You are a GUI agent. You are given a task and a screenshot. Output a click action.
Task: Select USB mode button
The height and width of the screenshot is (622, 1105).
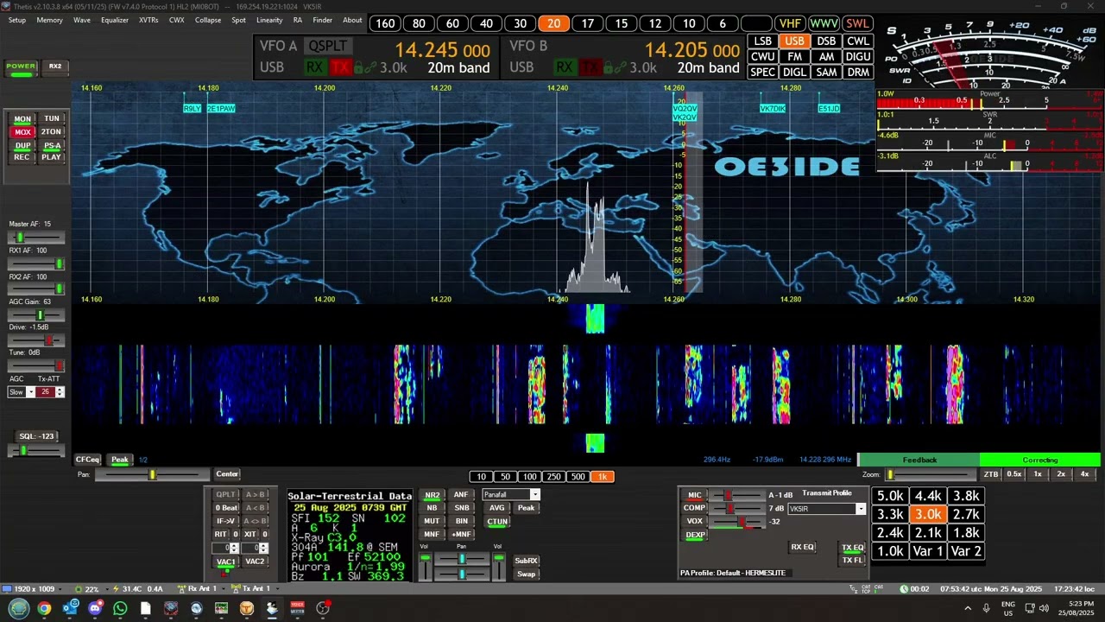tap(794, 41)
